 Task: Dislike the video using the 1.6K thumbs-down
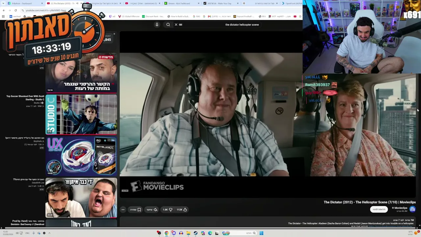[x=167, y=210]
